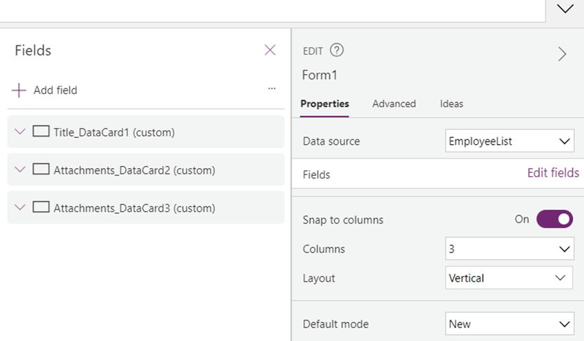584x341 pixels.
Task: Open the Data source EmployeeList dropdown
Action: pyautogui.click(x=510, y=141)
